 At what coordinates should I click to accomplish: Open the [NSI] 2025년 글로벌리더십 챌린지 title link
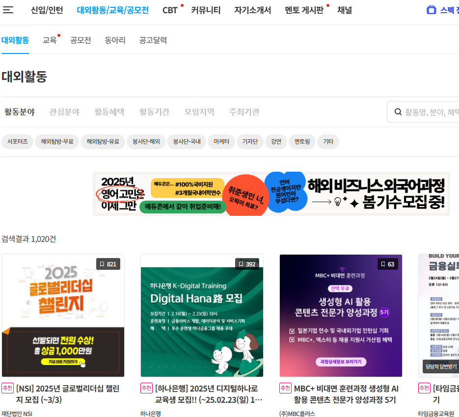[68, 394]
